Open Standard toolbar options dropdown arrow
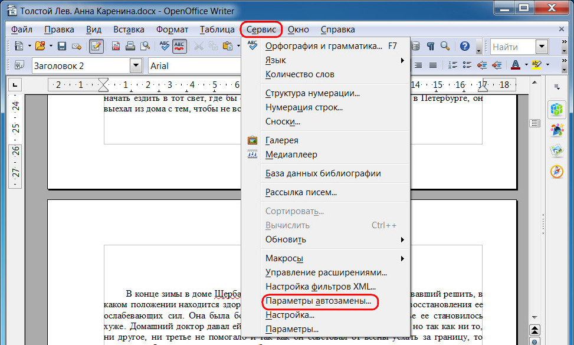 tap(479, 50)
